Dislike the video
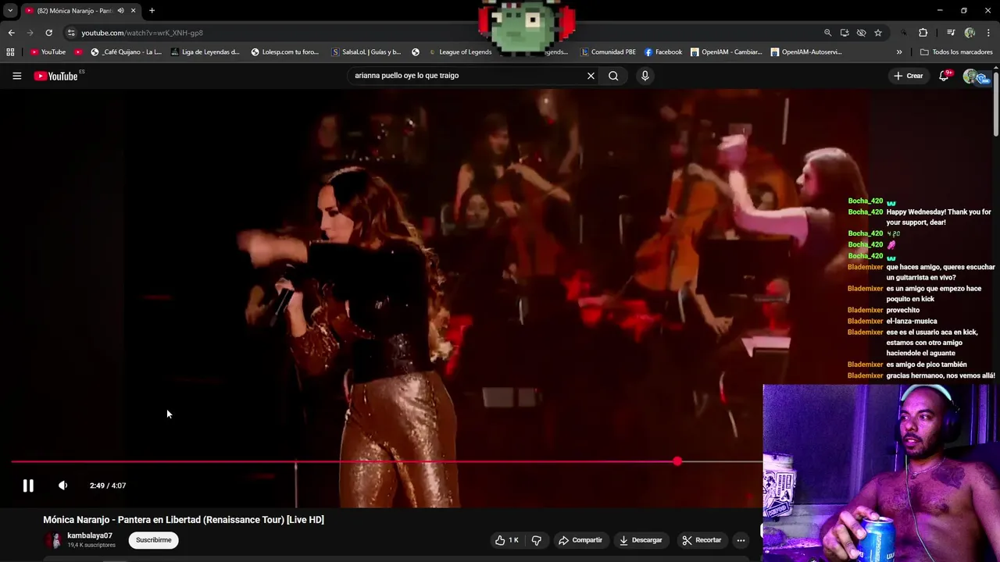The height and width of the screenshot is (562, 1000). click(536, 540)
